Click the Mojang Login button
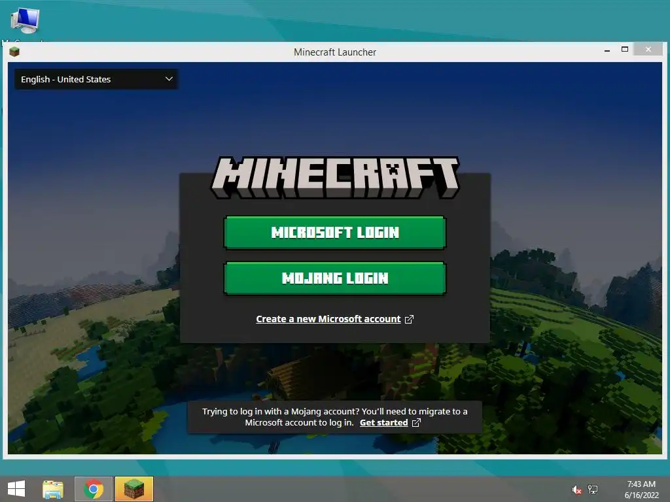 334,278
